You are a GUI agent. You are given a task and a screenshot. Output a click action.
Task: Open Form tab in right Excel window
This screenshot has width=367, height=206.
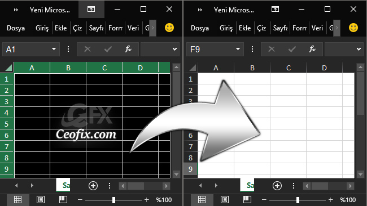299,28
